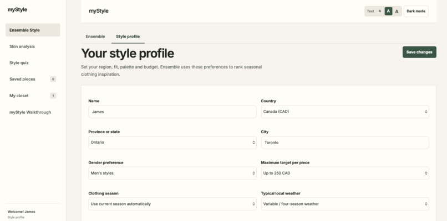Viewport: 447px width, 221px height.
Task: Start the myStyle Walkthrough
Action: [33, 112]
